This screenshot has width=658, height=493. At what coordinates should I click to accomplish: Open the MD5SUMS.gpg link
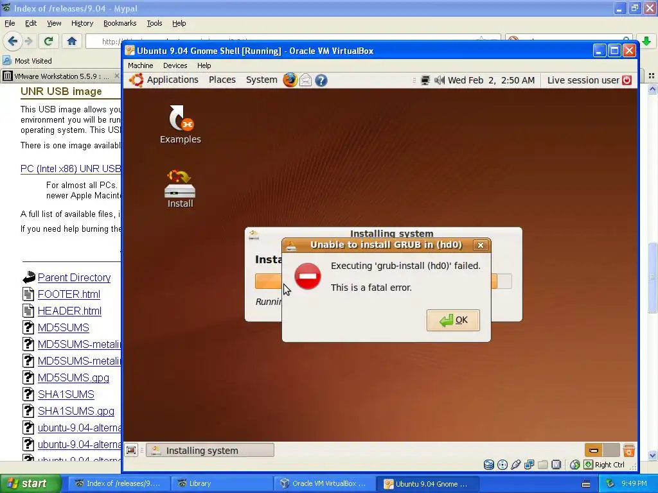coord(73,377)
